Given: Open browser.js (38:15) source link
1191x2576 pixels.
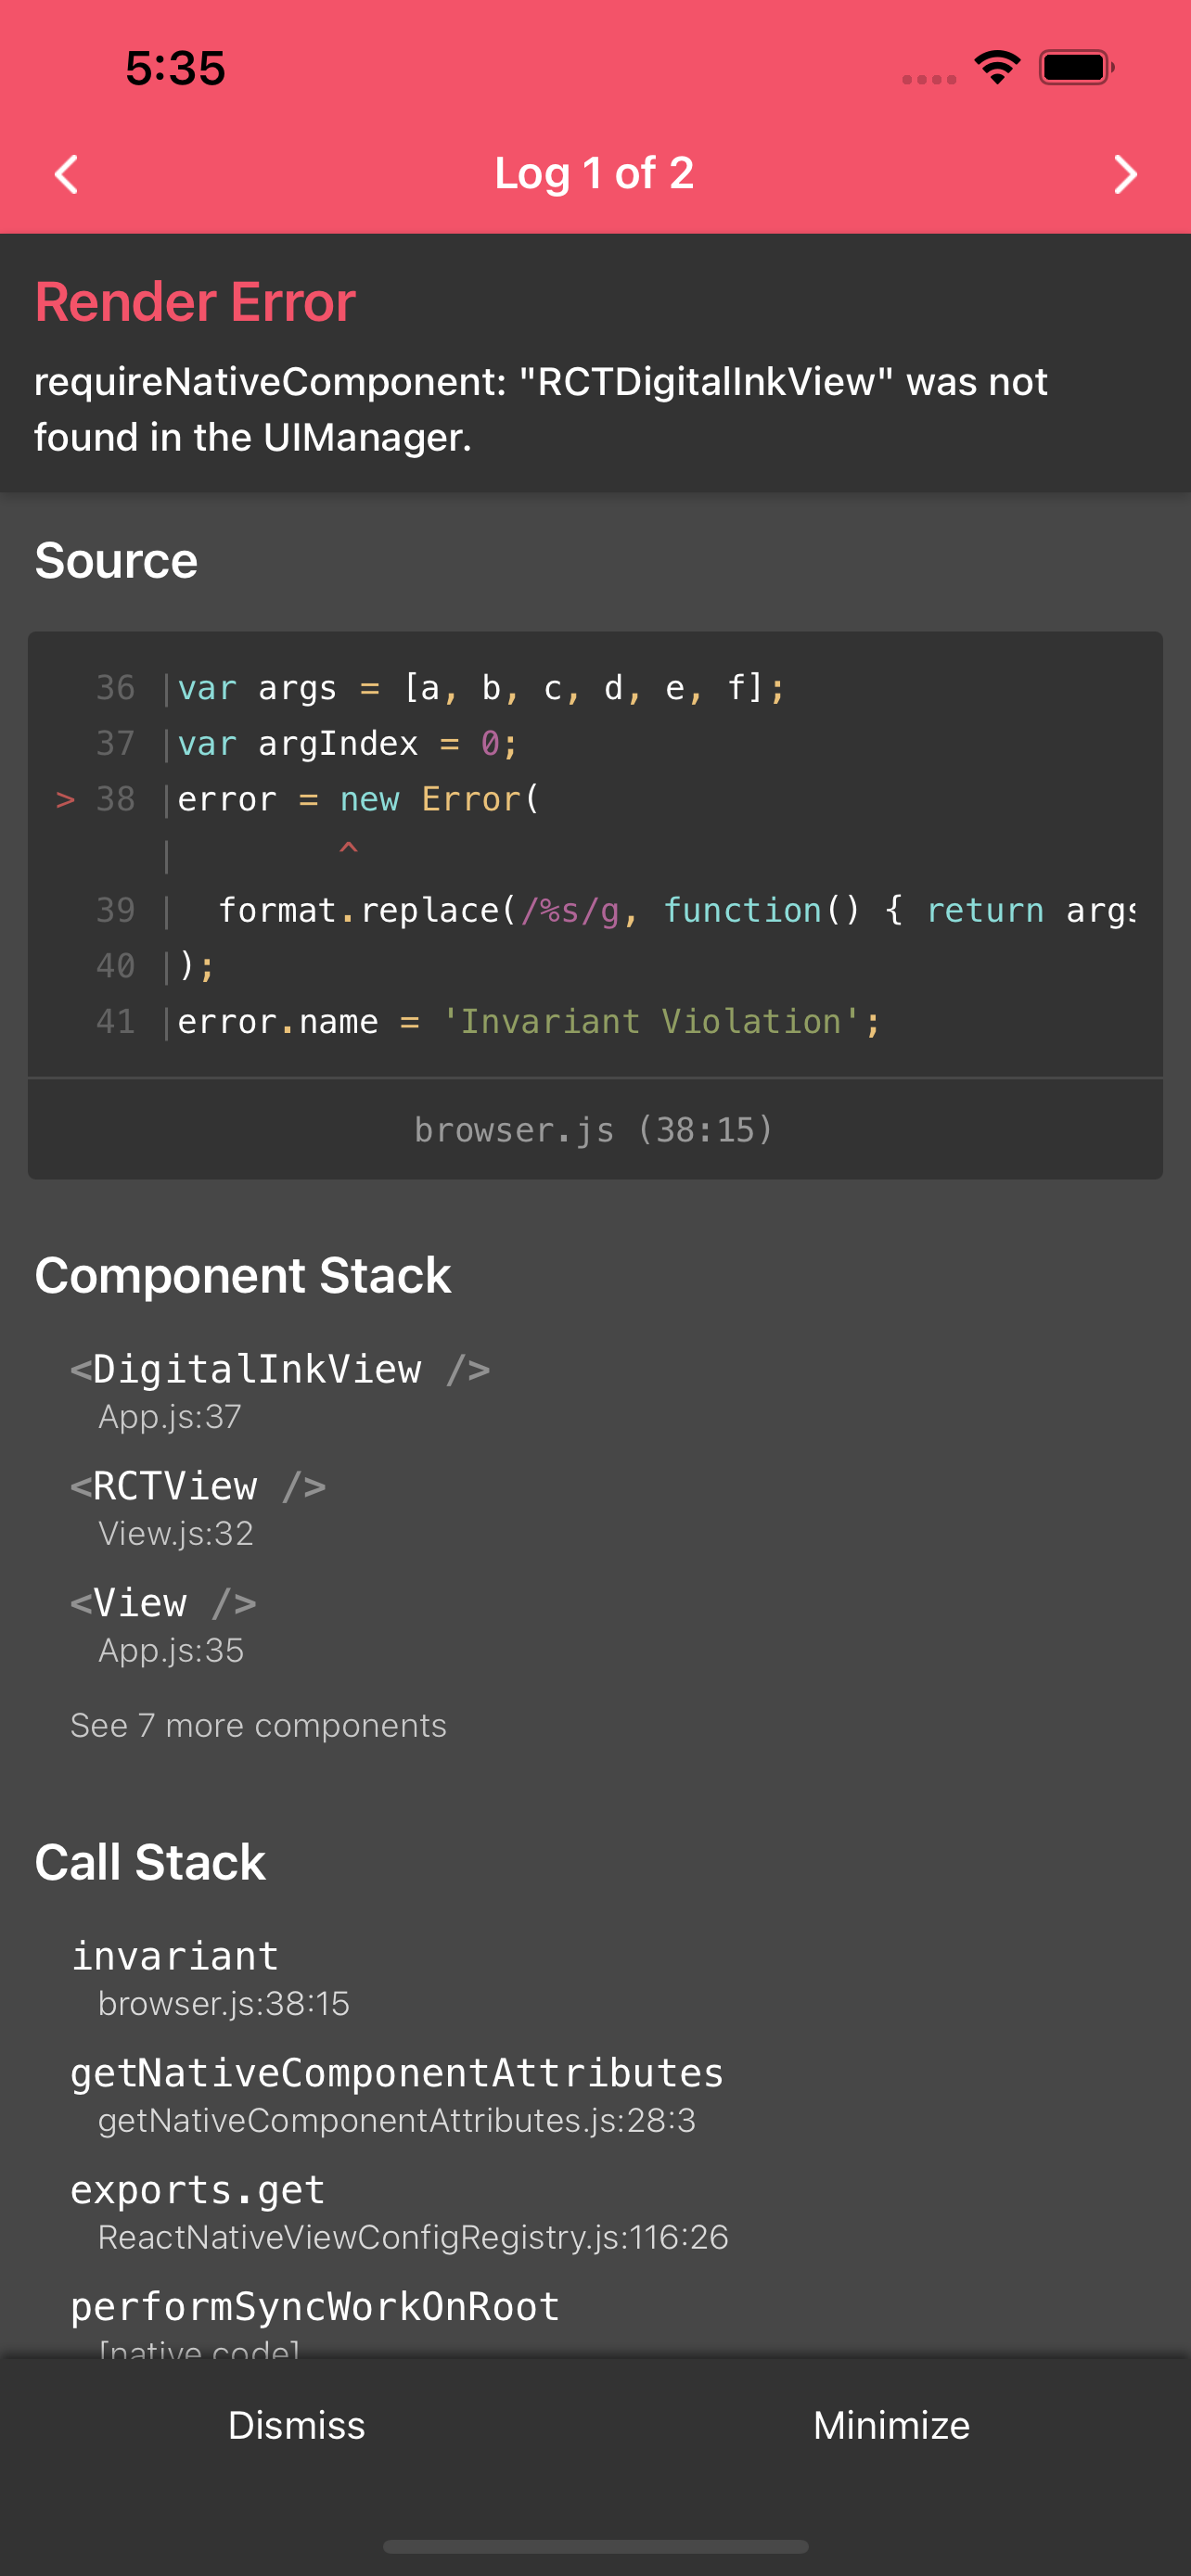Looking at the screenshot, I should click(x=595, y=1129).
